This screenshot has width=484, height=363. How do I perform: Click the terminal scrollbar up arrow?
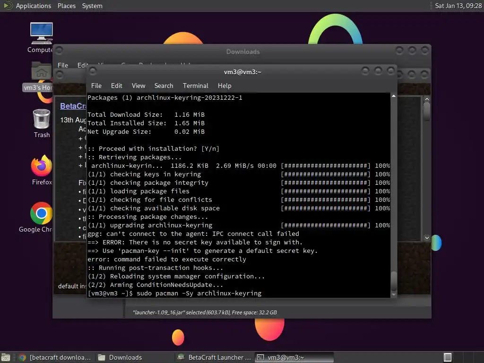click(x=394, y=96)
